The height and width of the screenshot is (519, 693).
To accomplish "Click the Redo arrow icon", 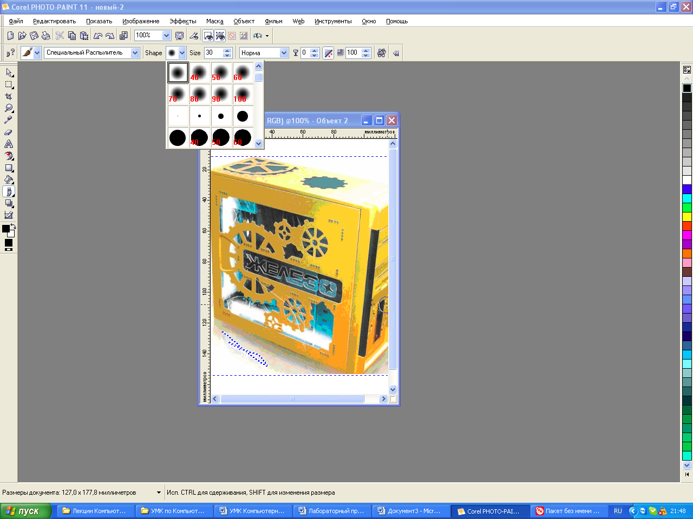I will pyautogui.click(x=110, y=36).
